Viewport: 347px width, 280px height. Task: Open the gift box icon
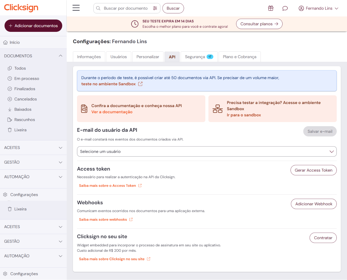point(271,8)
